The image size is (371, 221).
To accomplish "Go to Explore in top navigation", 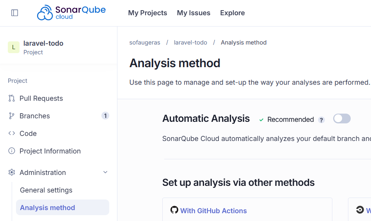I will click(x=233, y=13).
